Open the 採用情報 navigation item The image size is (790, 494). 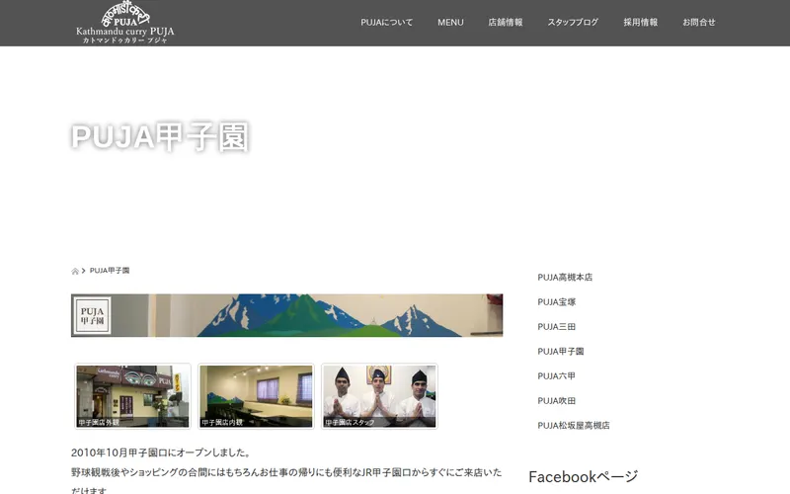click(640, 22)
